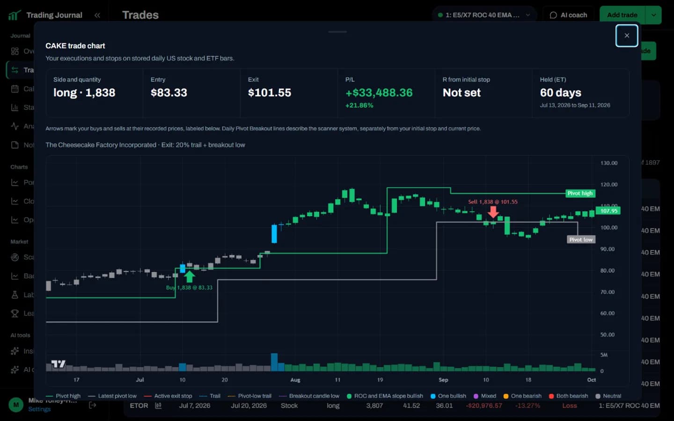
Task: Click the chart icon beside ETOR in table
Action: coord(158,406)
